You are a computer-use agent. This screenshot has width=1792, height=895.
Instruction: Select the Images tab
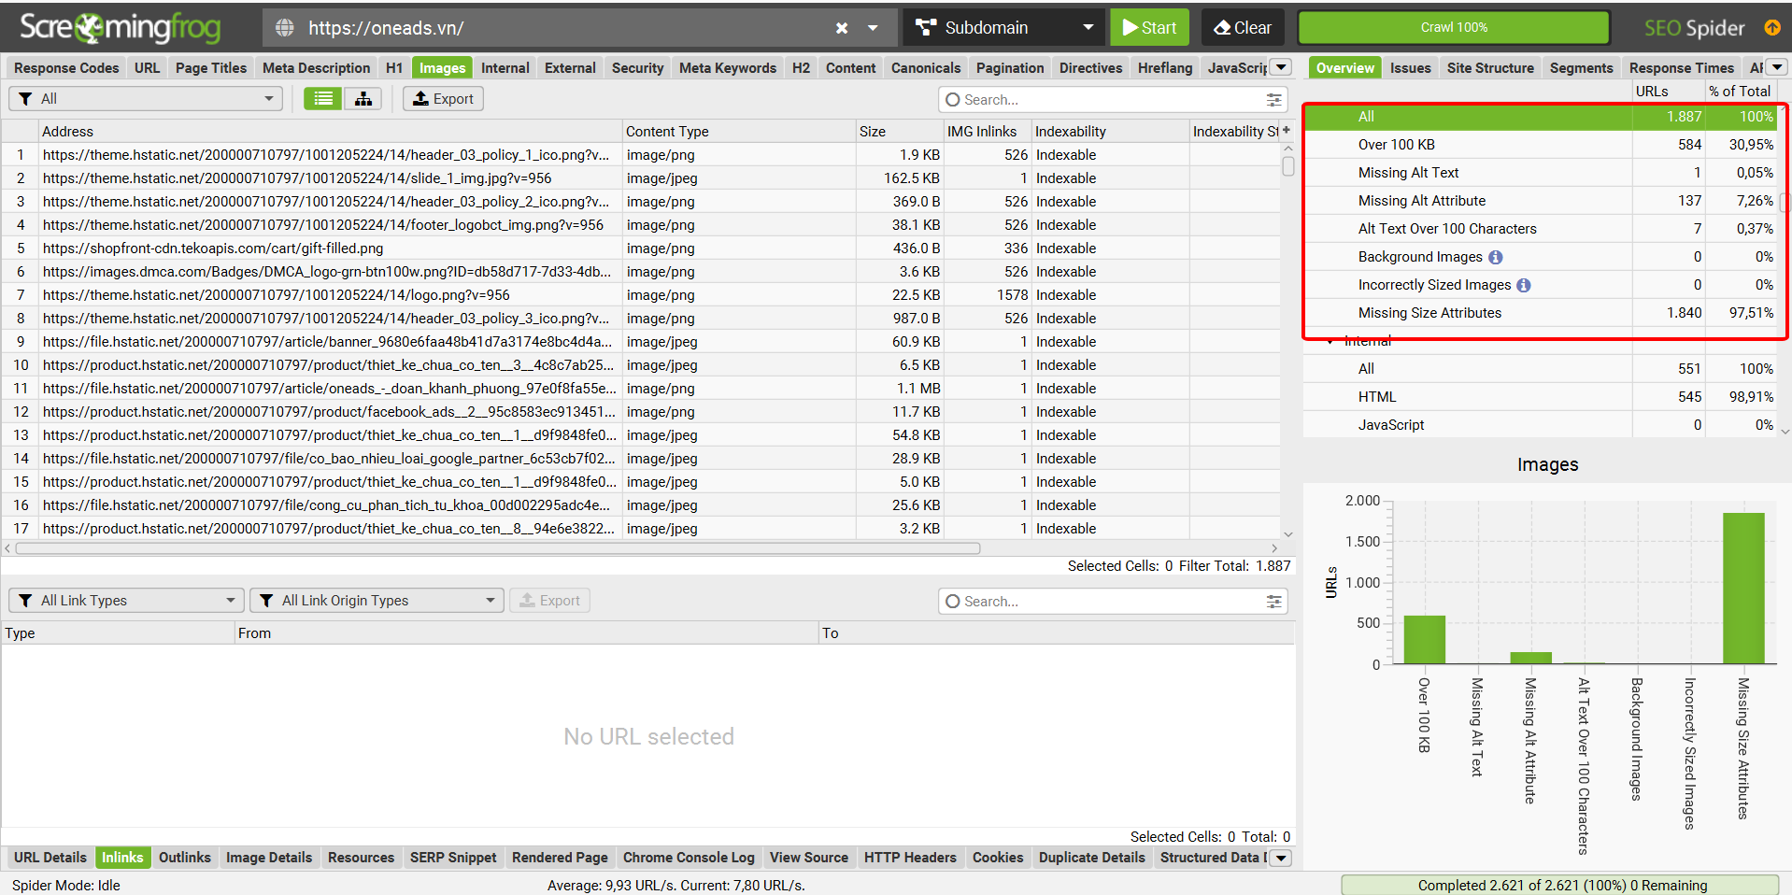[x=443, y=68]
